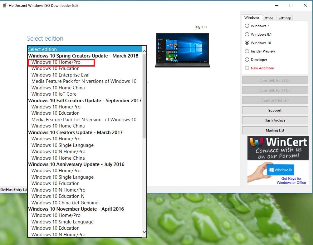Minimize the ISO Downloader window
This screenshot has height=245, width=313.
277,5
